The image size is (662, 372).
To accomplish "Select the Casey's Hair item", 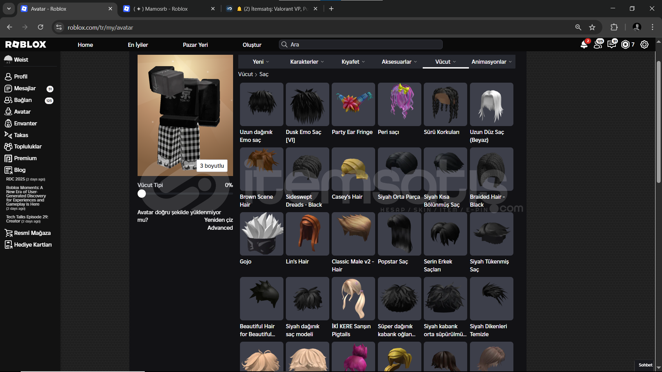I will (353, 169).
